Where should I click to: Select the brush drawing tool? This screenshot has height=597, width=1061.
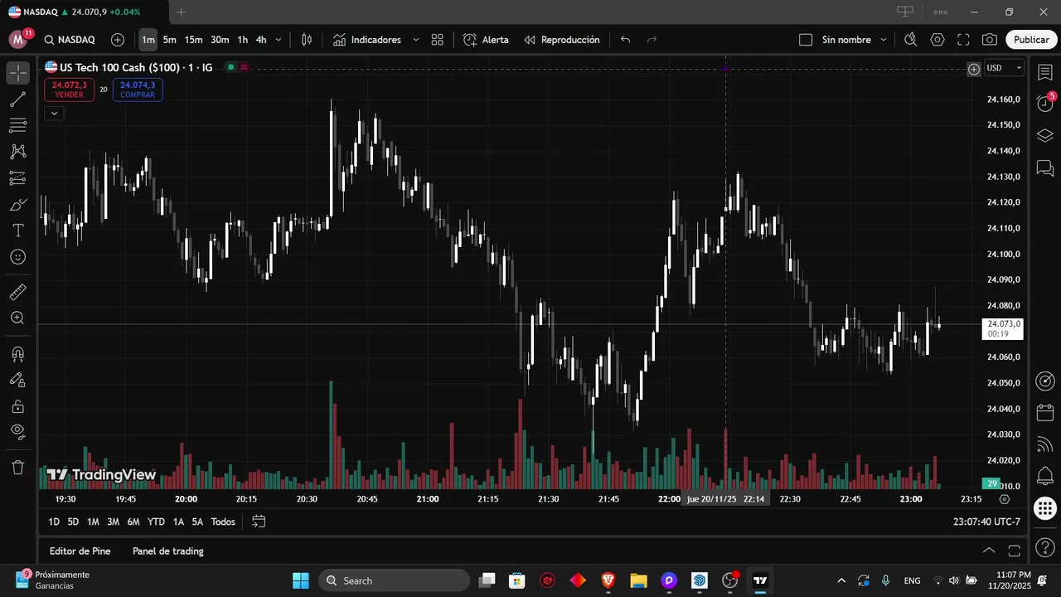17,205
